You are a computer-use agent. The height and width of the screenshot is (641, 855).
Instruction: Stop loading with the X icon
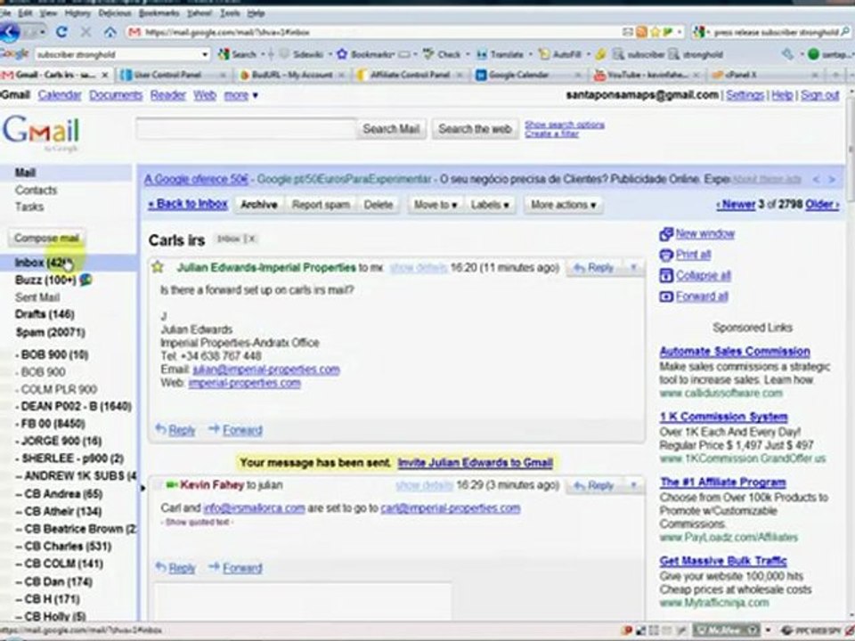click(x=85, y=32)
